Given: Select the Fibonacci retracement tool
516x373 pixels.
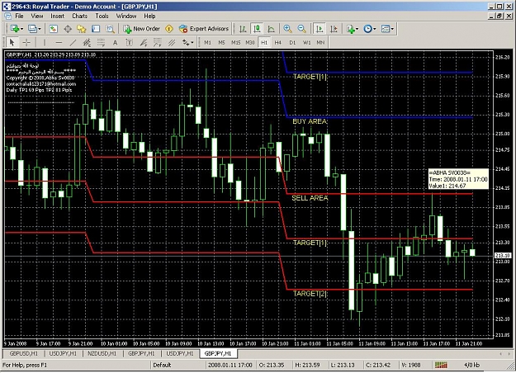Looking at the screenshot, I should pos(101,42).
